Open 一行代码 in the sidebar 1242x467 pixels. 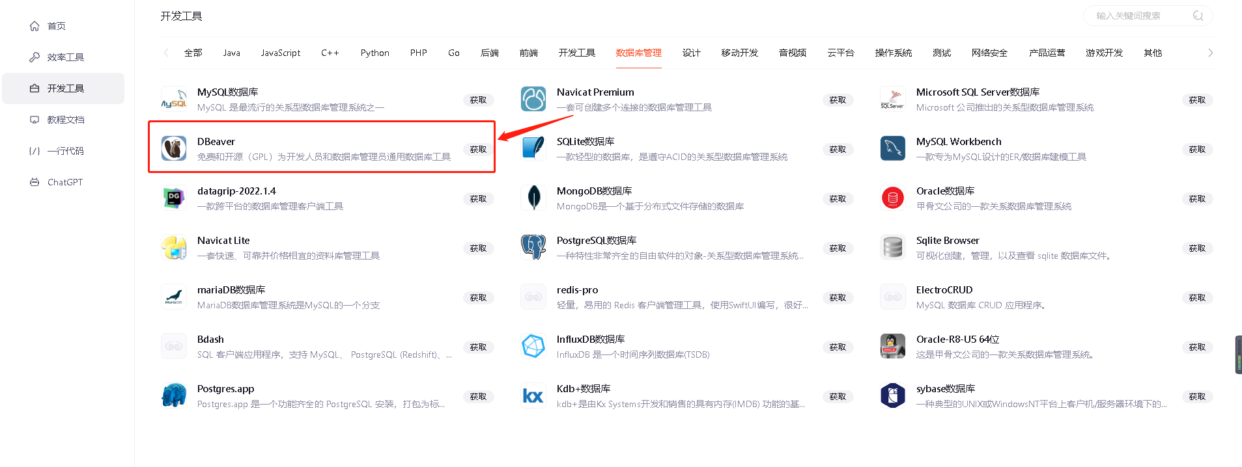click(x=63, y=151)
